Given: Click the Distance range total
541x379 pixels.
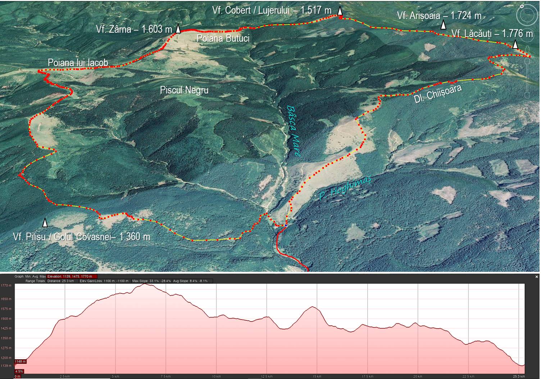Looking at the screenshot, I should click(x=60, y=281).
